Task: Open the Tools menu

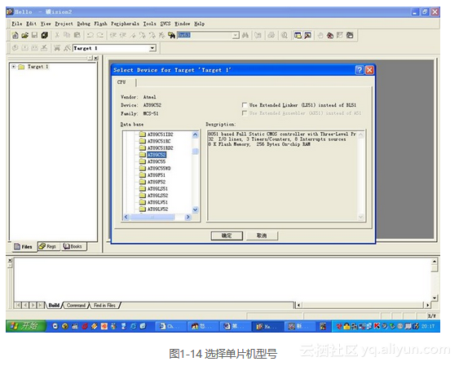Action: click(149, 24)
